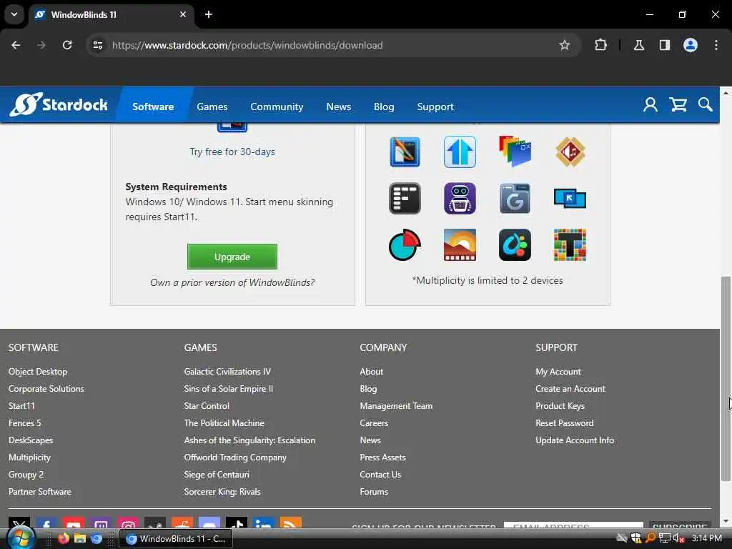Open the pen-and-window product icon
The width and height of the screenshot is (732, 549).
[x=405, y=152]
